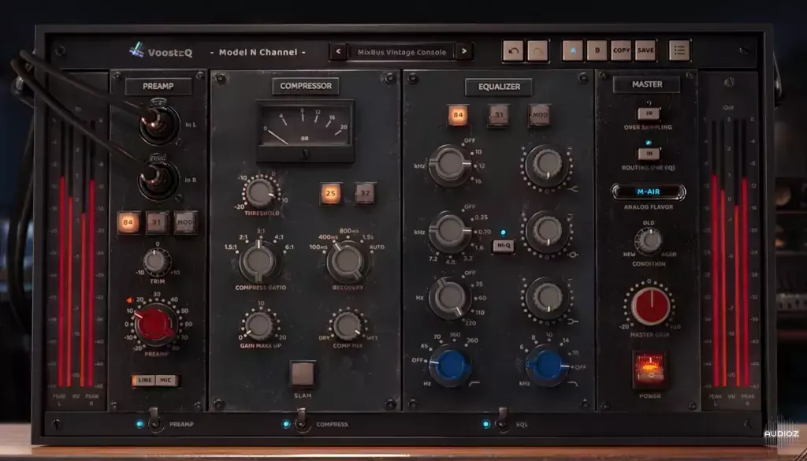Image resolution: width=807 pixels, height=461 pixels.
Task: Open the M-AIR analog flavor selector
Action: [649, 192]
